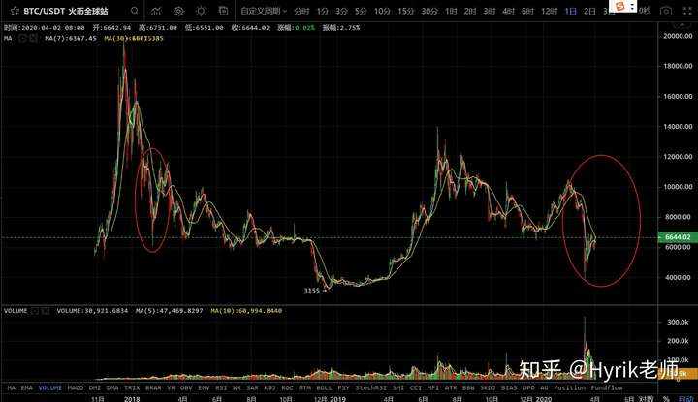This screenshot has width=698, height=402.
Task: Show the Position indicator
Action: pyautogui.click(x=569, y=387)
